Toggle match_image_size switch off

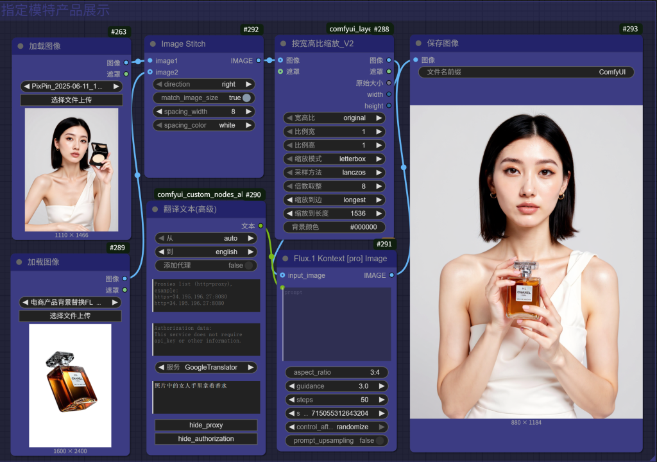[246, 98]
